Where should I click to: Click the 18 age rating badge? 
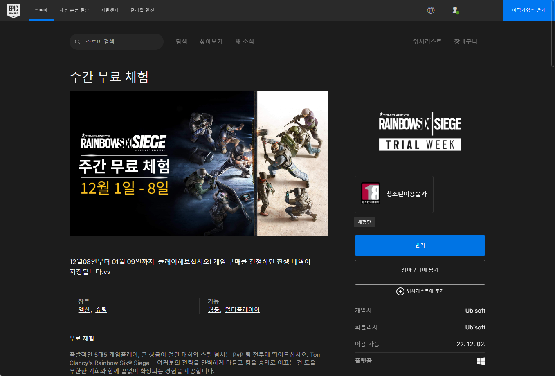(x=371, y=194)
